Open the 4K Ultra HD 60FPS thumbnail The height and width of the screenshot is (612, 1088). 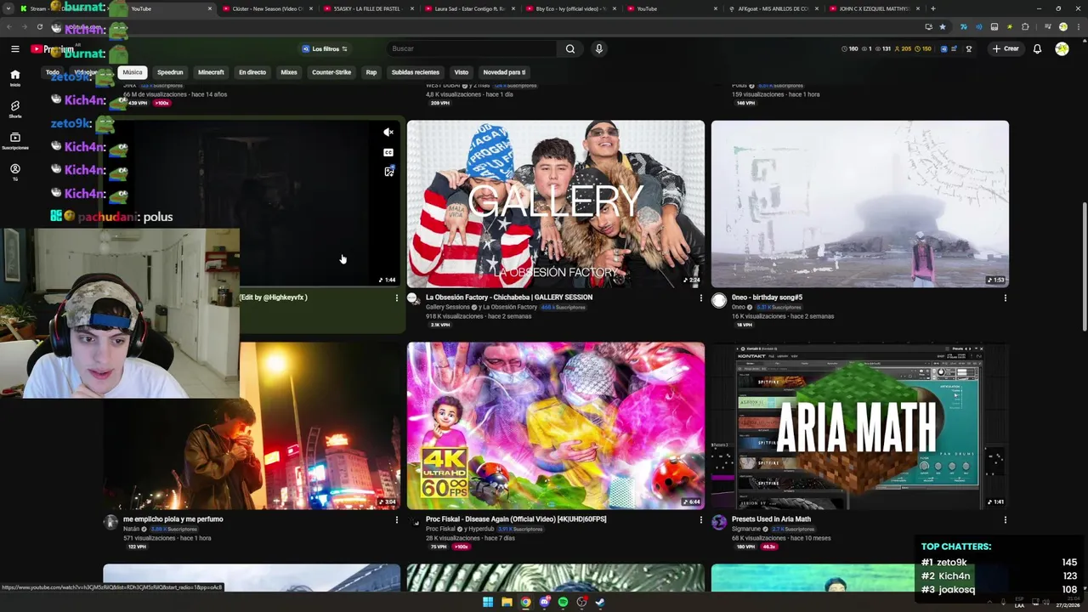pyautogui.click(x=556, y=426)
